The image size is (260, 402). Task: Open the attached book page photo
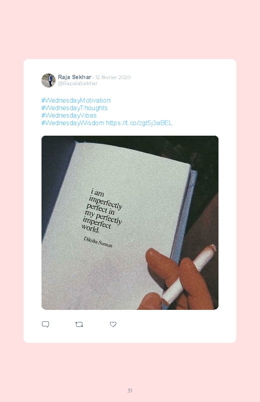(130, 223)
